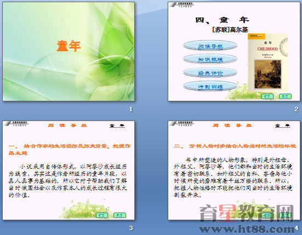Click the striped logo atop slide 2
The image size is (302, 235).
181,5
